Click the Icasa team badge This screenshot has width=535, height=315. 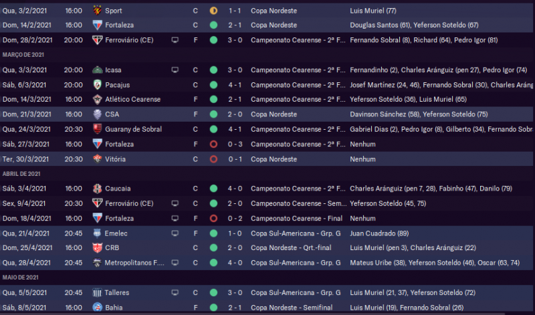tap(97, 70)
